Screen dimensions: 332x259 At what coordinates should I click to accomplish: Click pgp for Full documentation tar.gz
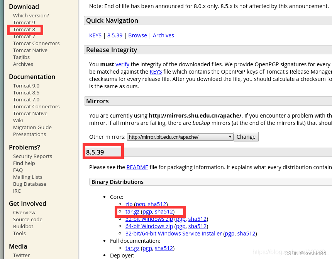click(x=147, y=248)
